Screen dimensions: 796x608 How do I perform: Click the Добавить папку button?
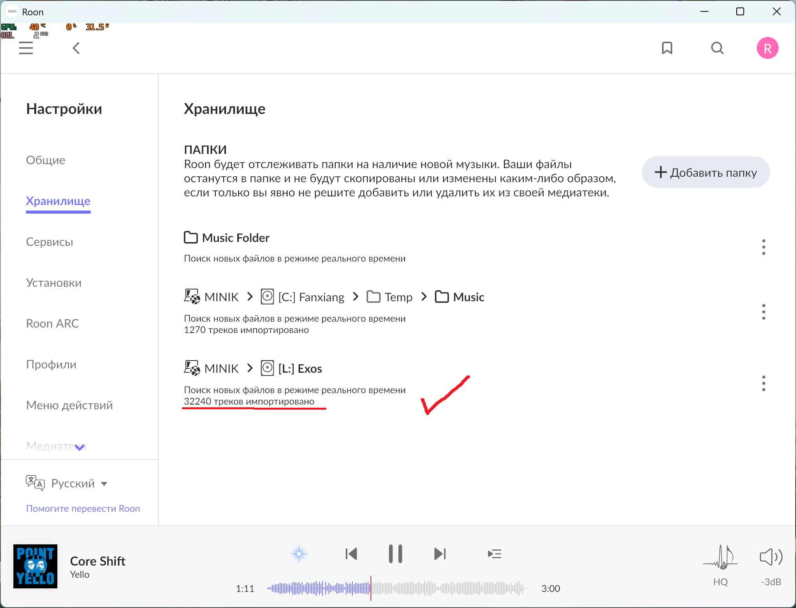tap(706, 172)
